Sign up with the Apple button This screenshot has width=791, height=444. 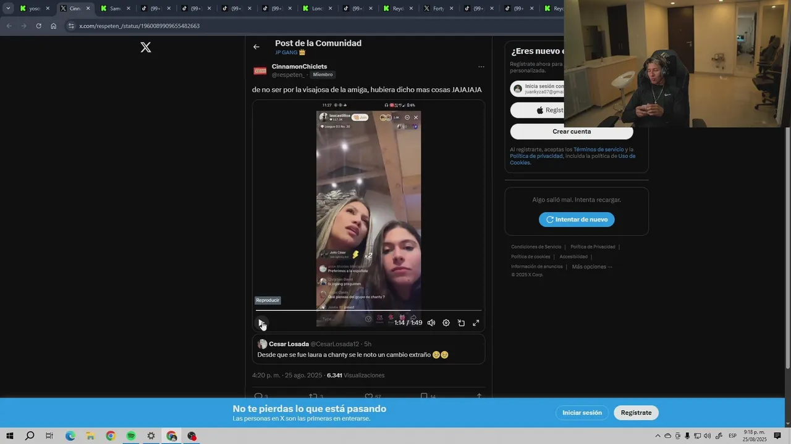tap(537, 110)
